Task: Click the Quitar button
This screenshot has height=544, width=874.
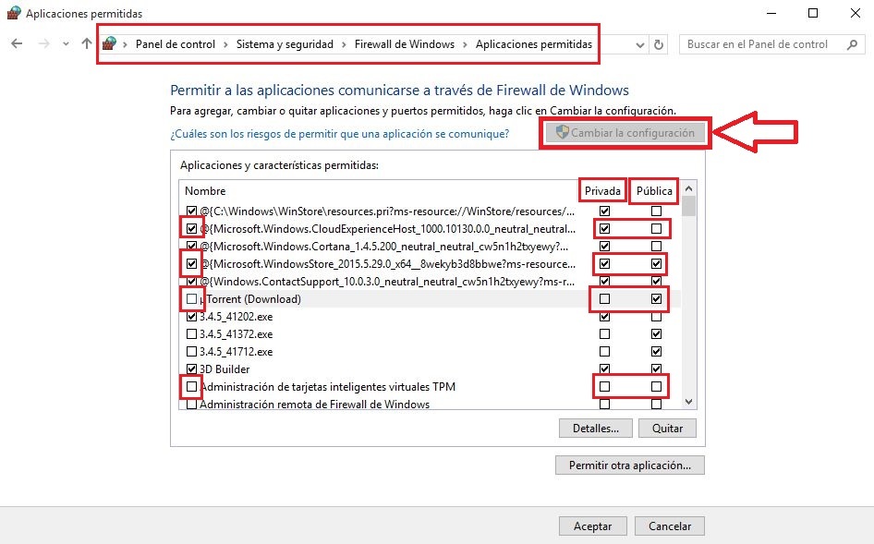Action: pyautogui.click(x=667, y=429)
